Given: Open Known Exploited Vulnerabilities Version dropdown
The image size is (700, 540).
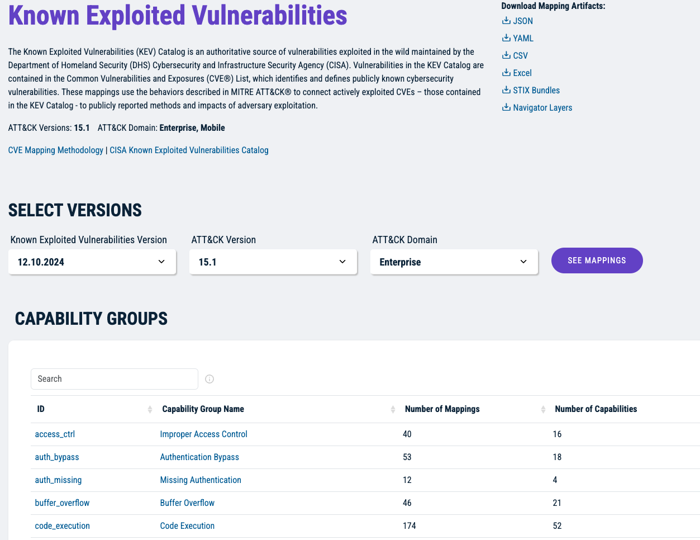Looking at the screenshot, I should [x=92, y=262].
